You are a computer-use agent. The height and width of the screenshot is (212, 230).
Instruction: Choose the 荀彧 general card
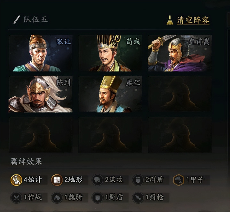(110, 53)
